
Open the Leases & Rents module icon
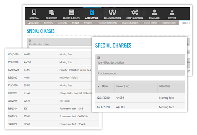click(x=71, y=12)
